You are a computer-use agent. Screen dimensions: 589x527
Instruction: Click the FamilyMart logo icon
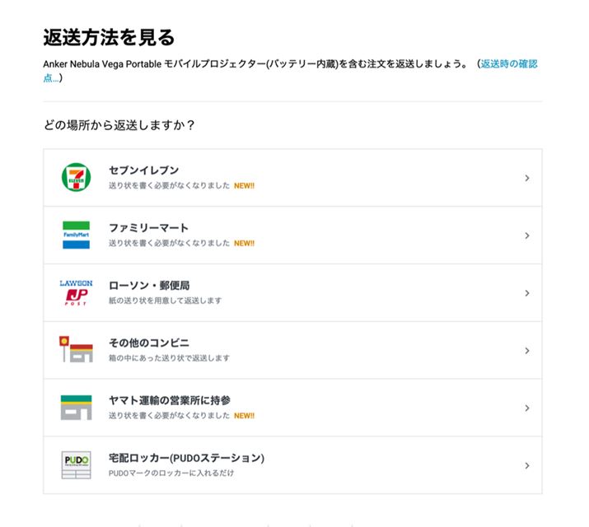click(76, 235)
